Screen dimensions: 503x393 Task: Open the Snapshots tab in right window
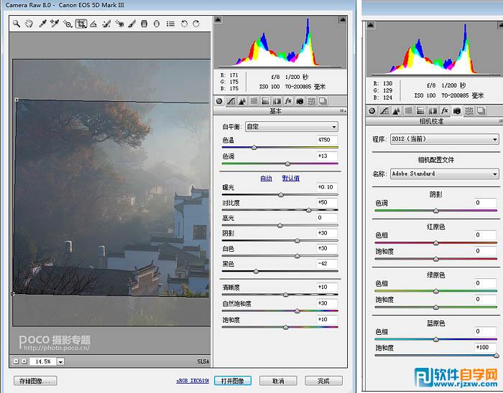[x=481, y=111]
